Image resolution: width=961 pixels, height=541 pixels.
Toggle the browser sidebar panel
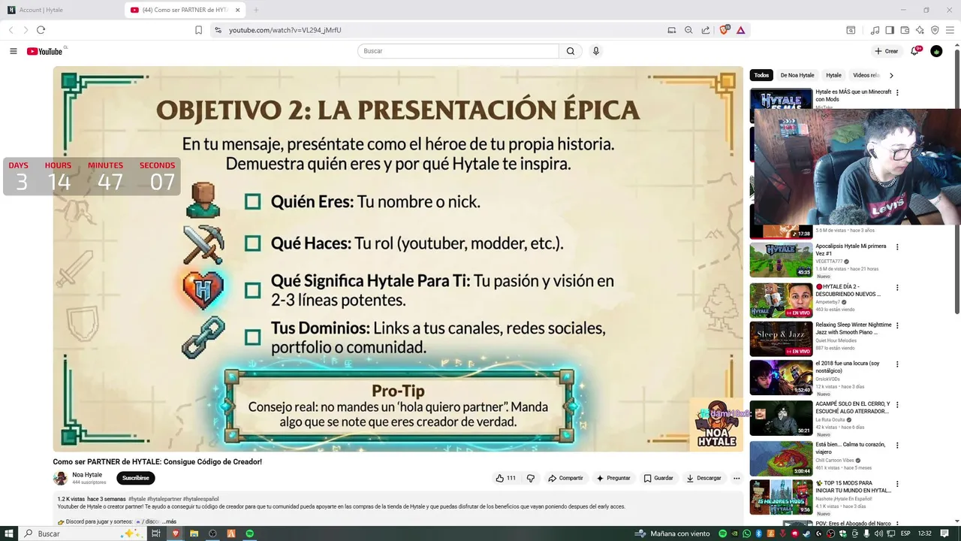point(890,30)
